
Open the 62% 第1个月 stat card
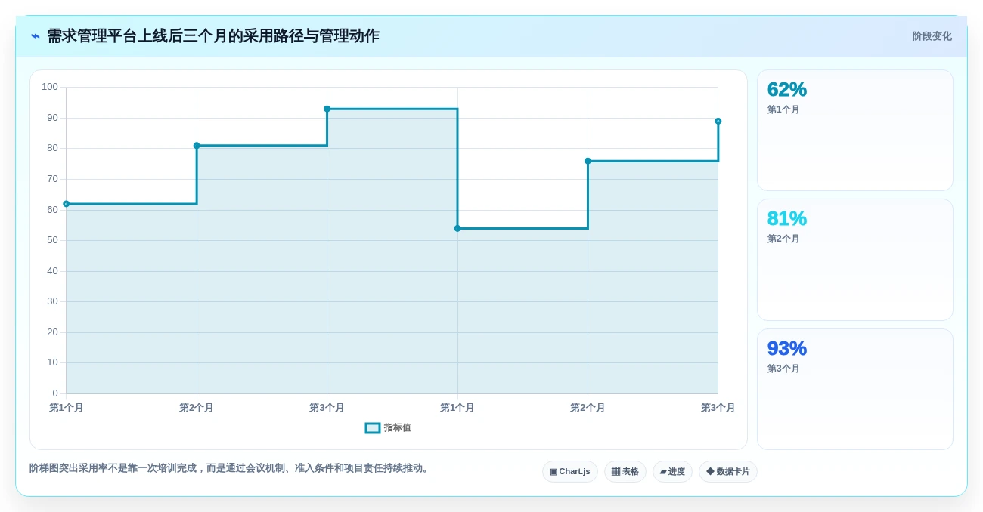tap(855, 131)
